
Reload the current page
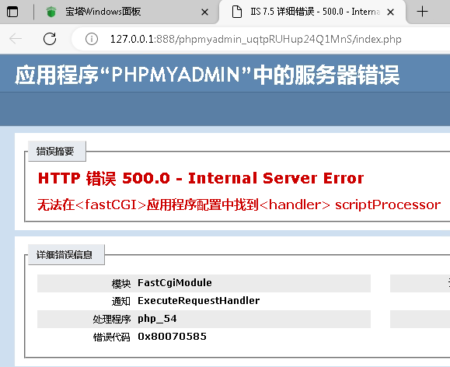(x=50, y=38)
